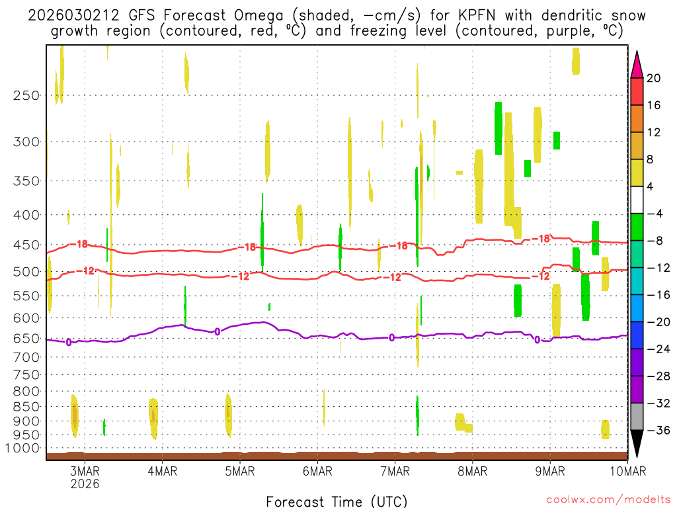The height and width of the screenshot is (508, 677).
Task: Click the 9MAR time axis label
Action: point(550,471)
